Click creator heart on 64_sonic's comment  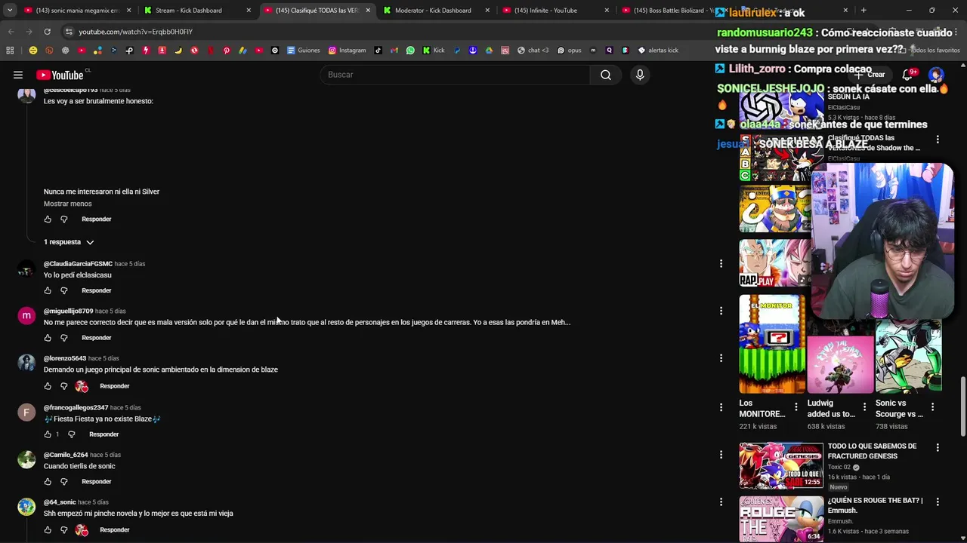82,530
